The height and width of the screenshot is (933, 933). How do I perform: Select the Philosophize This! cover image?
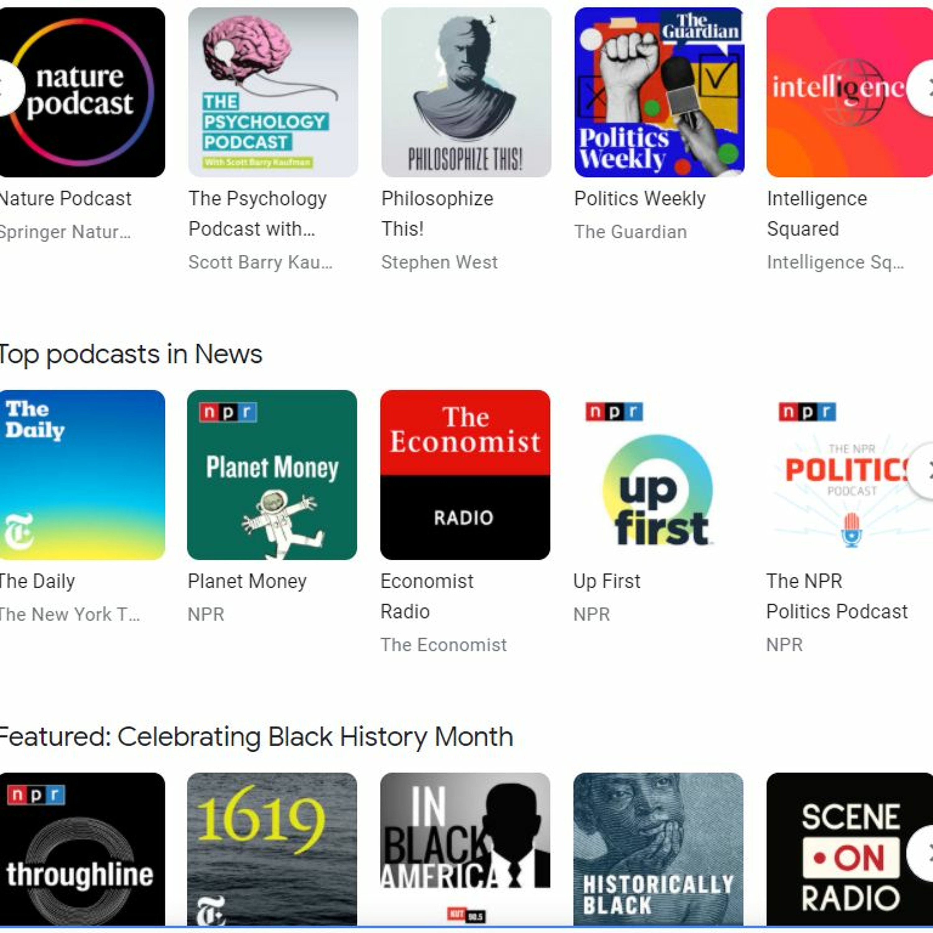(x=466, y=92)
